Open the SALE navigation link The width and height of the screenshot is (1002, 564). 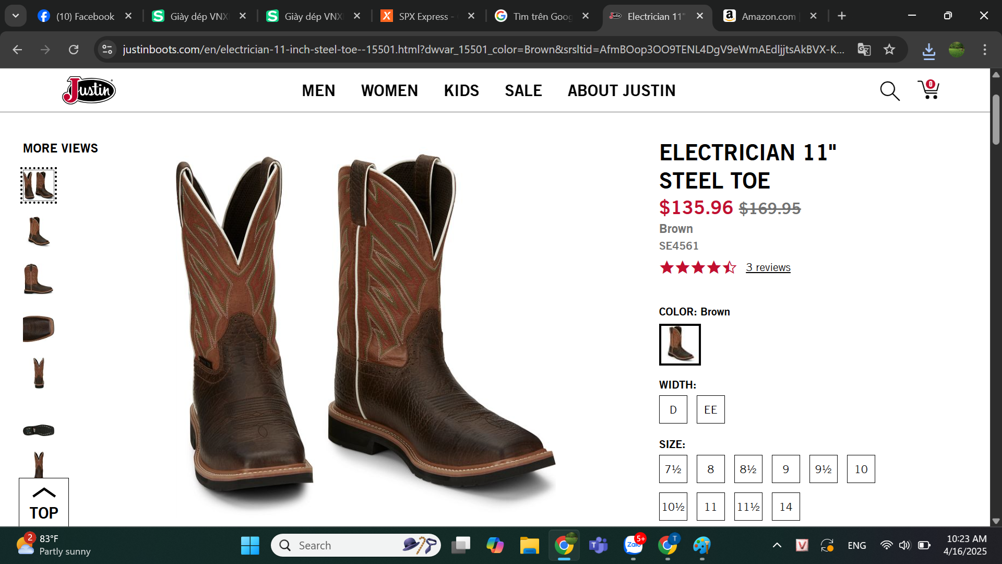[523, 90]
